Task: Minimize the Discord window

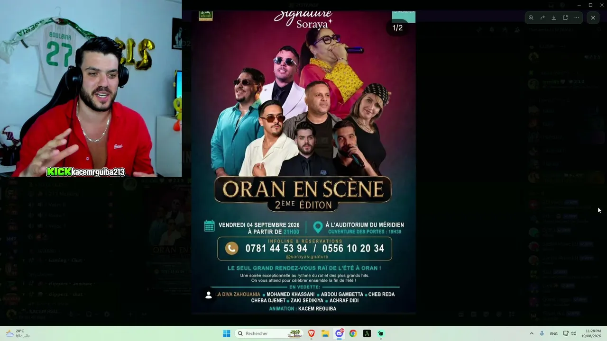Action: [x=579, y=5]
